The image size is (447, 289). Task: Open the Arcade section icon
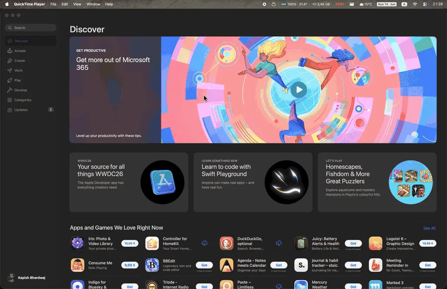(x=10, y=51)
